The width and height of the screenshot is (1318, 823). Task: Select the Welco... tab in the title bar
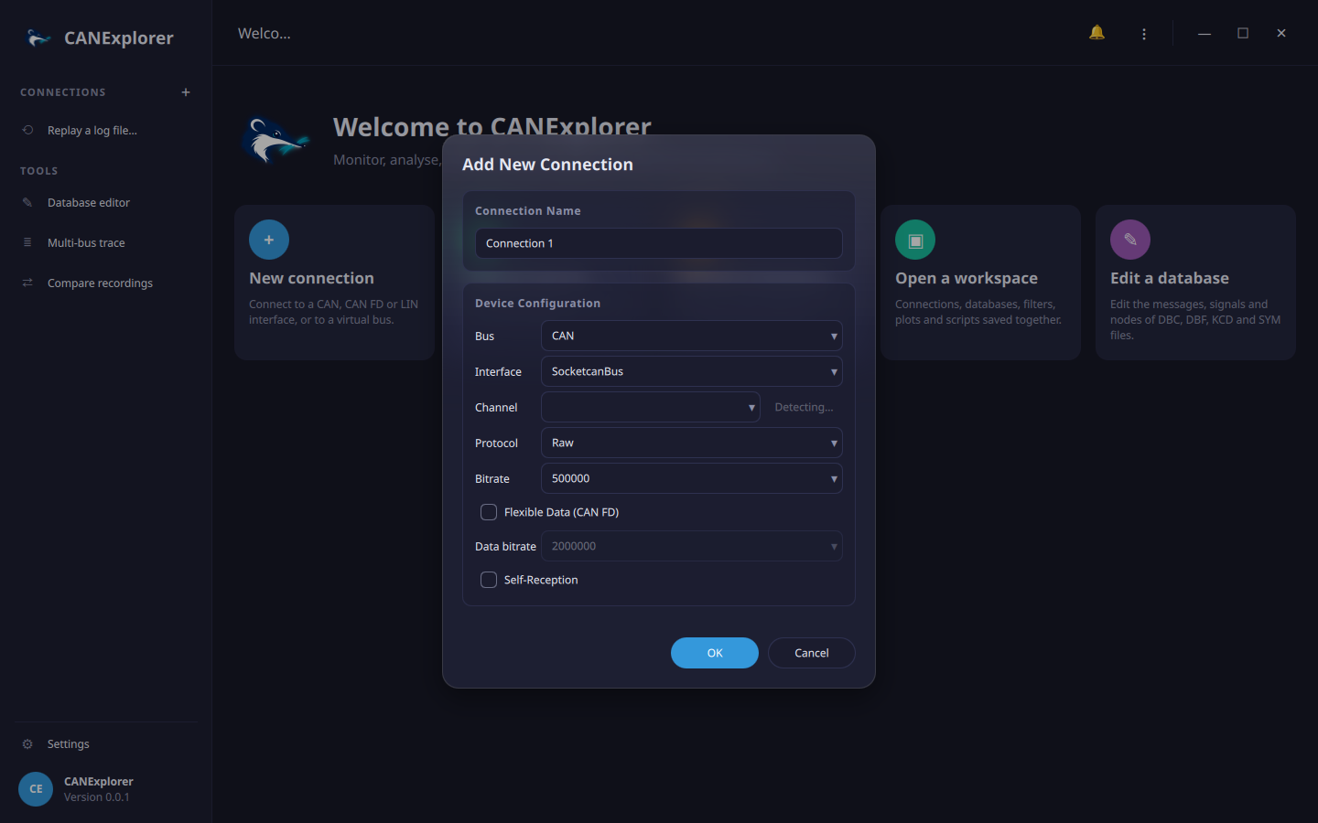click(265, 33)
